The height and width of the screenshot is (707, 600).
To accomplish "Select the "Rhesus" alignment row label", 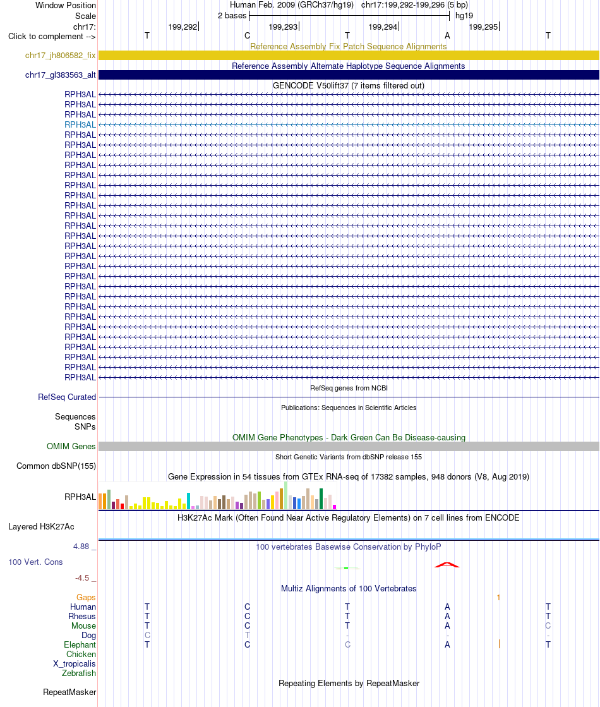I will (82, 617).
